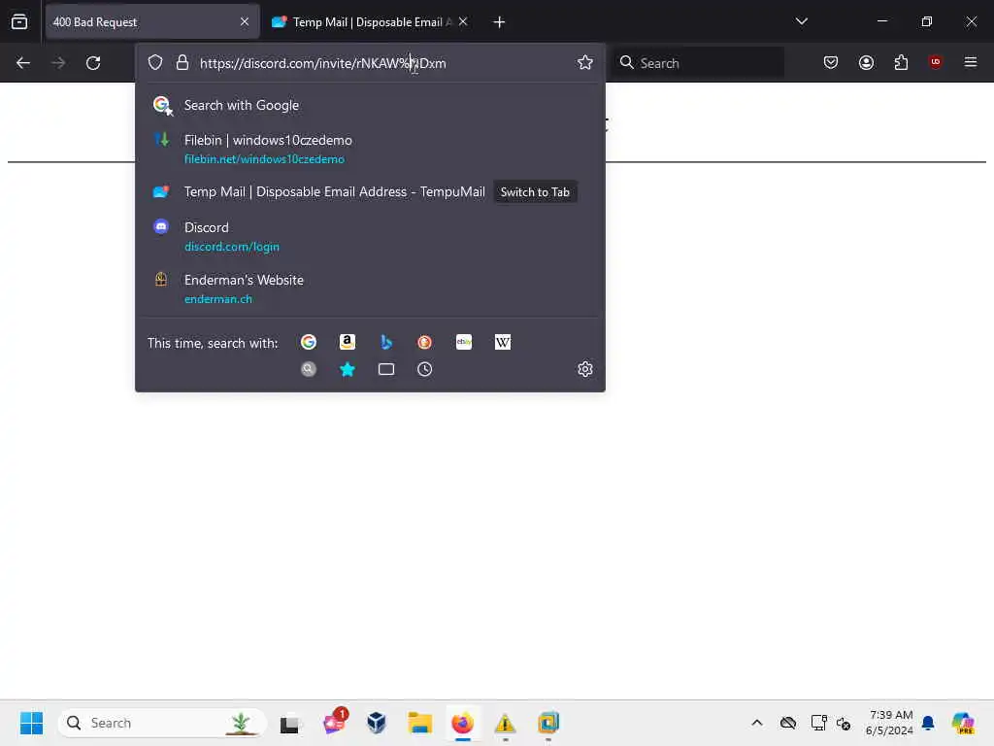The image size is (994, 746).
Task: Open the Firefox application menu
Action: click(x=970, y=62)
